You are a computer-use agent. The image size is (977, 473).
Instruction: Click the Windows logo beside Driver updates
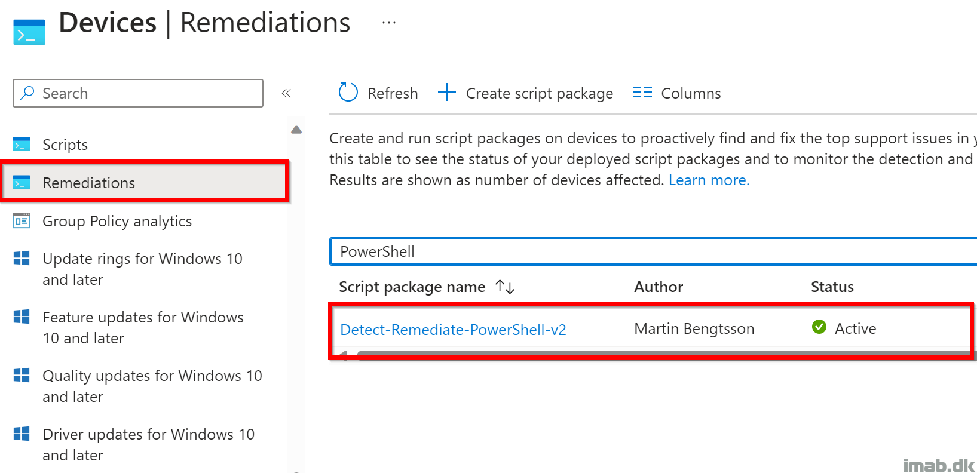22,434
